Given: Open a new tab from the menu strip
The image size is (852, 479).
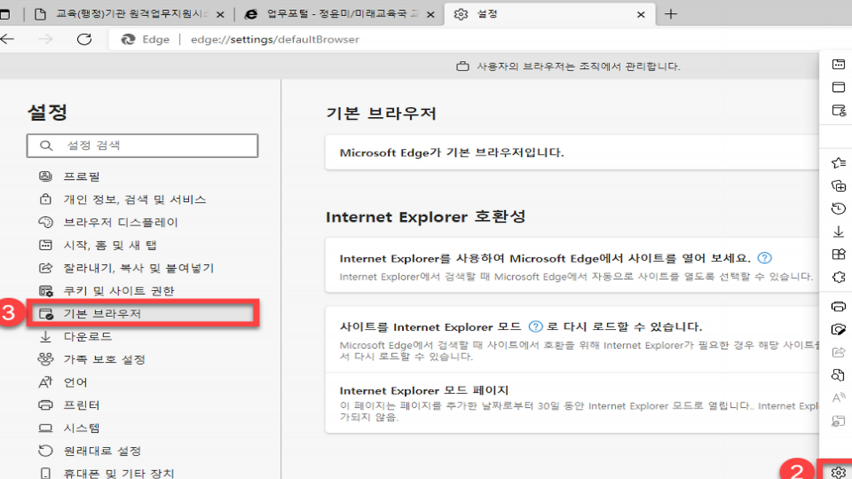Looking at the screenshot, I should tap(839, 64).
